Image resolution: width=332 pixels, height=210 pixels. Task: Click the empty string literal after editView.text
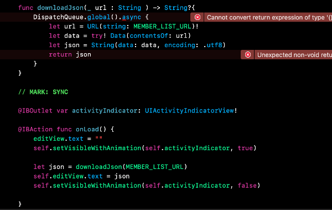99,139
